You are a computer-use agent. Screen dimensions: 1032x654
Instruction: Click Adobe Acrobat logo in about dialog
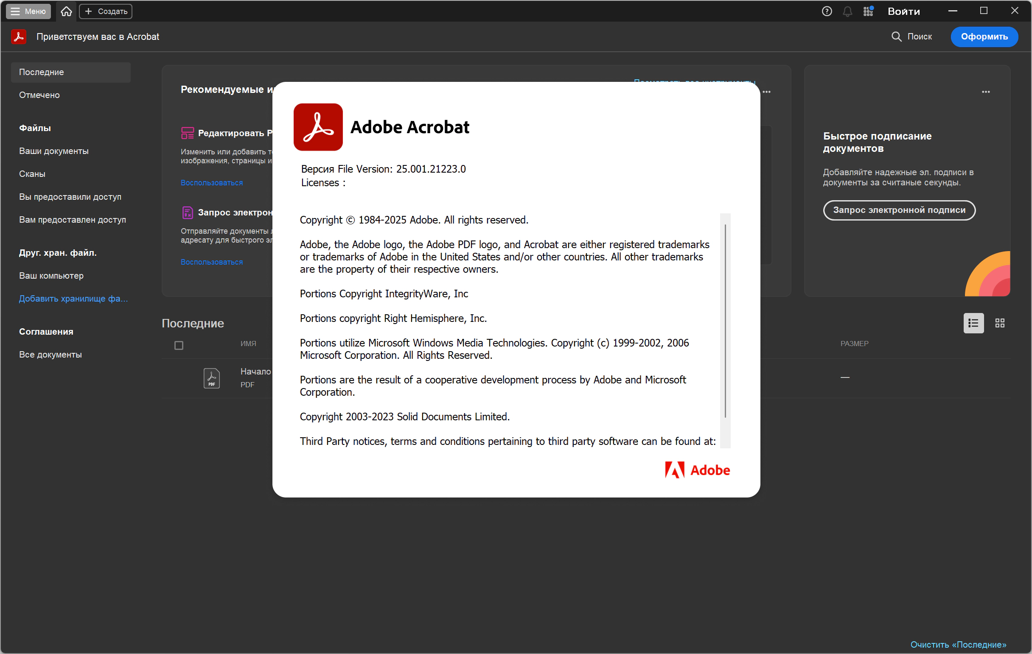coord(317,127)
